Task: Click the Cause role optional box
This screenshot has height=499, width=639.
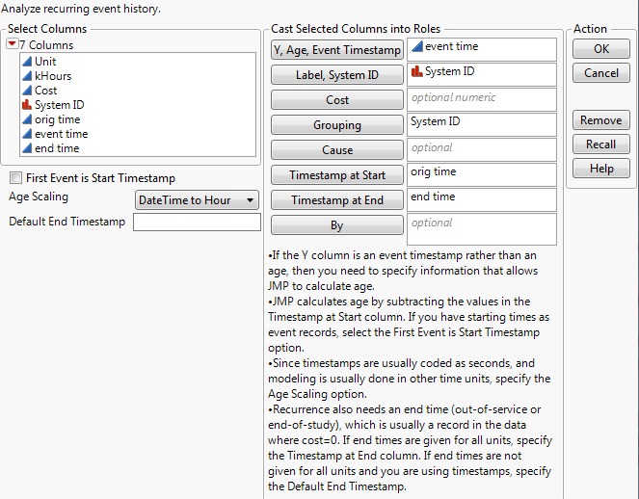Action: point(482,149)
